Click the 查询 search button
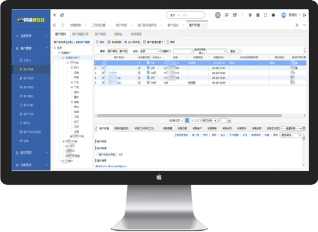The height and width of the screenshot is (232, 318). click(x=233, y=51)
